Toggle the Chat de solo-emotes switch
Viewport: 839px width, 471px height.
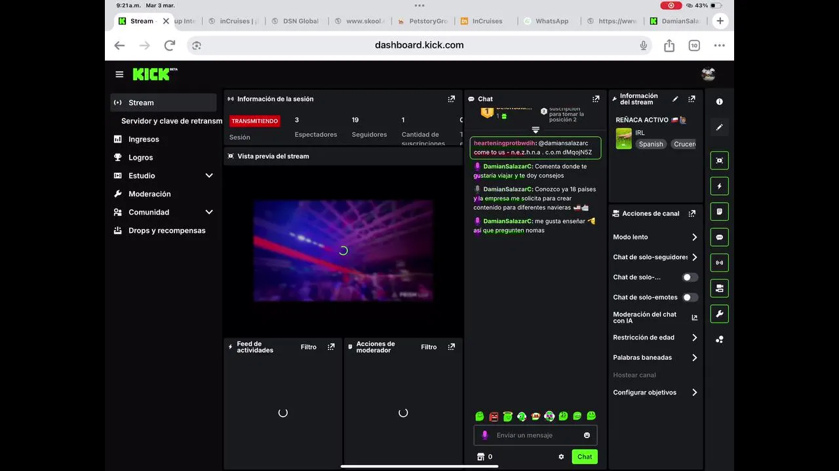tap(690, 298)
